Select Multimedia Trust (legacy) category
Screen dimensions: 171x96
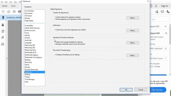coord(33,57)
